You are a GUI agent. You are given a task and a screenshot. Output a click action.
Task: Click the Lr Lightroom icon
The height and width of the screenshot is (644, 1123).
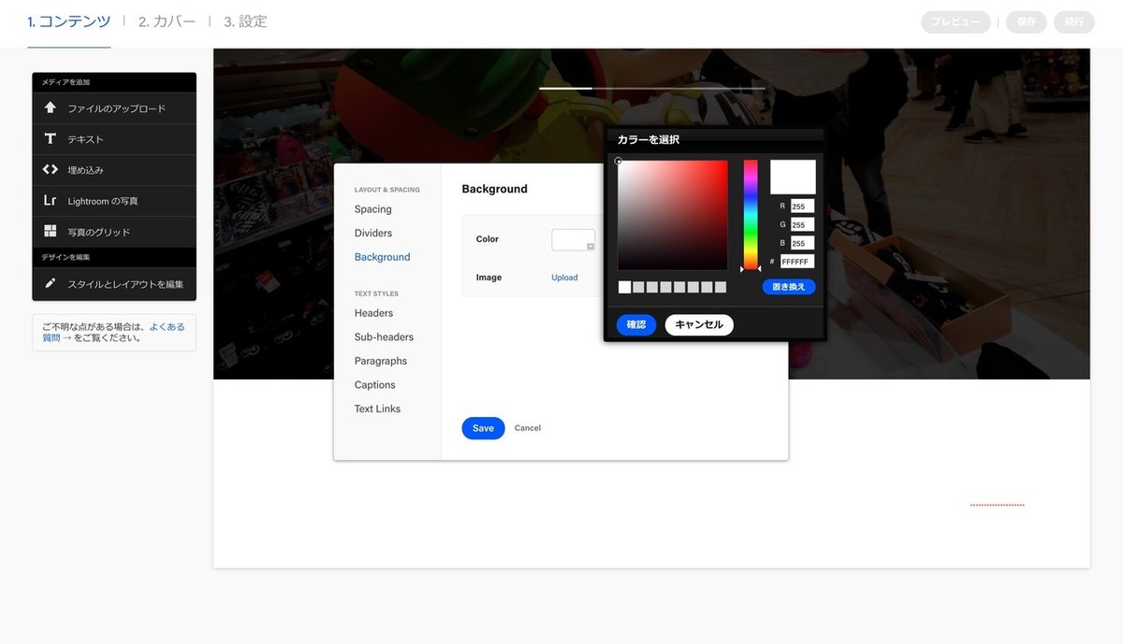[x=51, y=200]
